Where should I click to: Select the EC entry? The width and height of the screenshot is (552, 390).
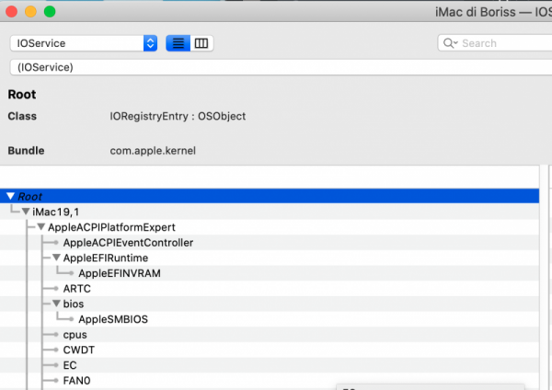click(70, 365)
